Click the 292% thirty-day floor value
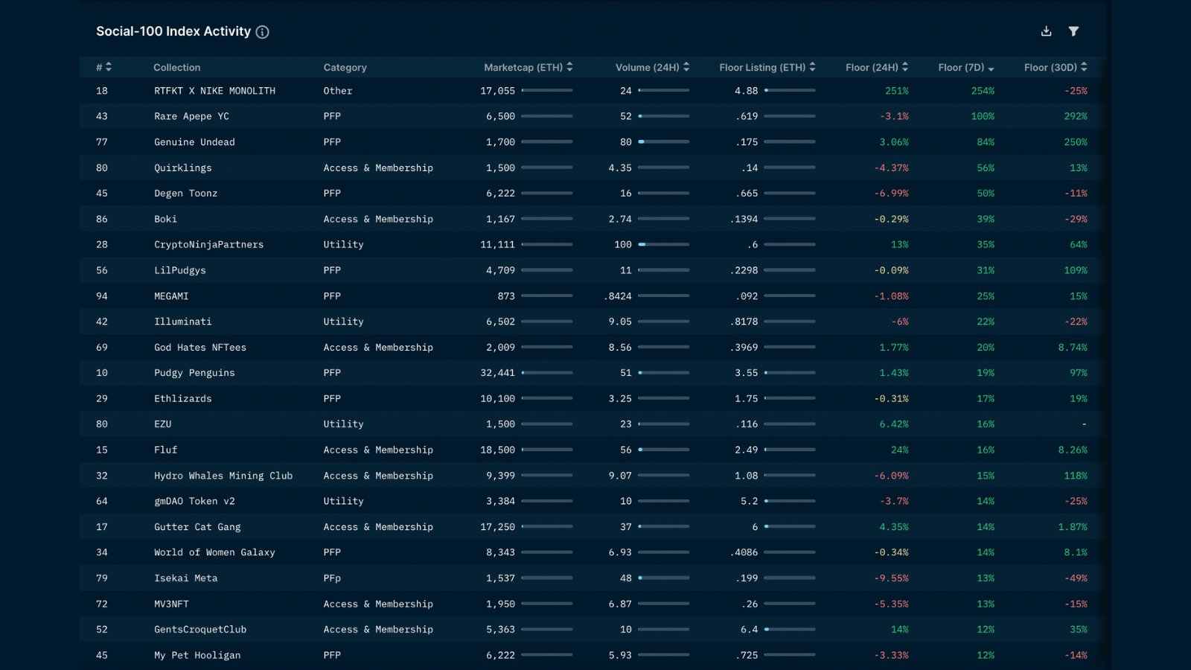Image resolution: width=1191 pixels, height=670 pixels. coord(1076,116)
